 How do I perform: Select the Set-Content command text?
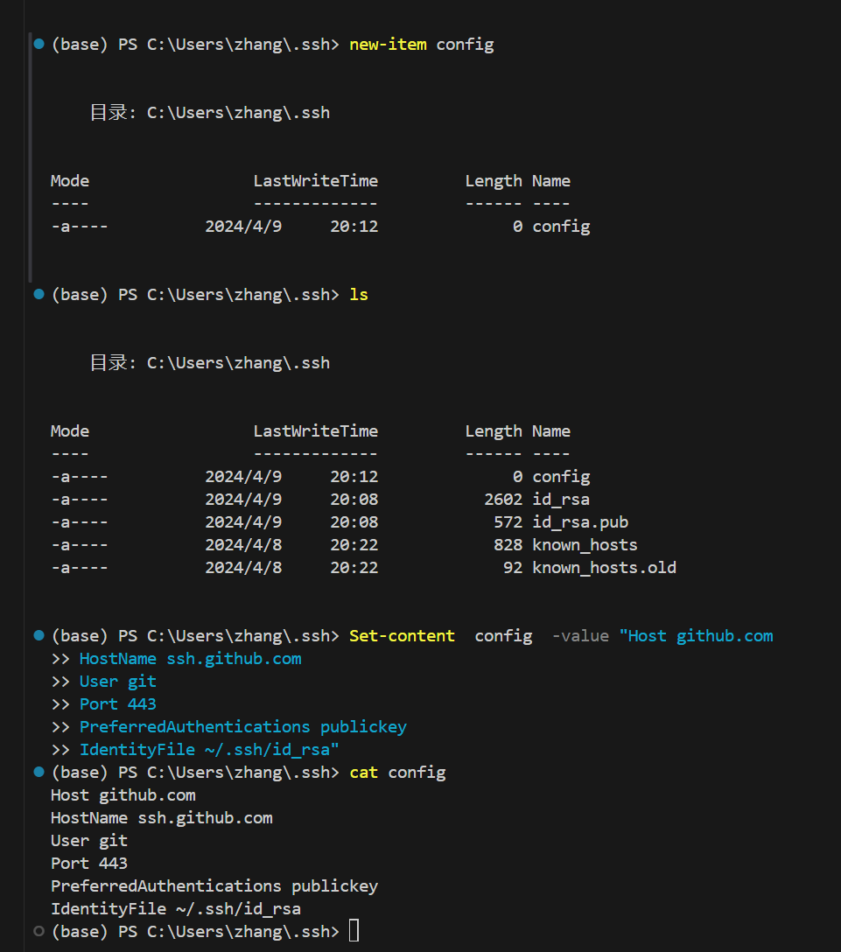click(x=402, y=635)
